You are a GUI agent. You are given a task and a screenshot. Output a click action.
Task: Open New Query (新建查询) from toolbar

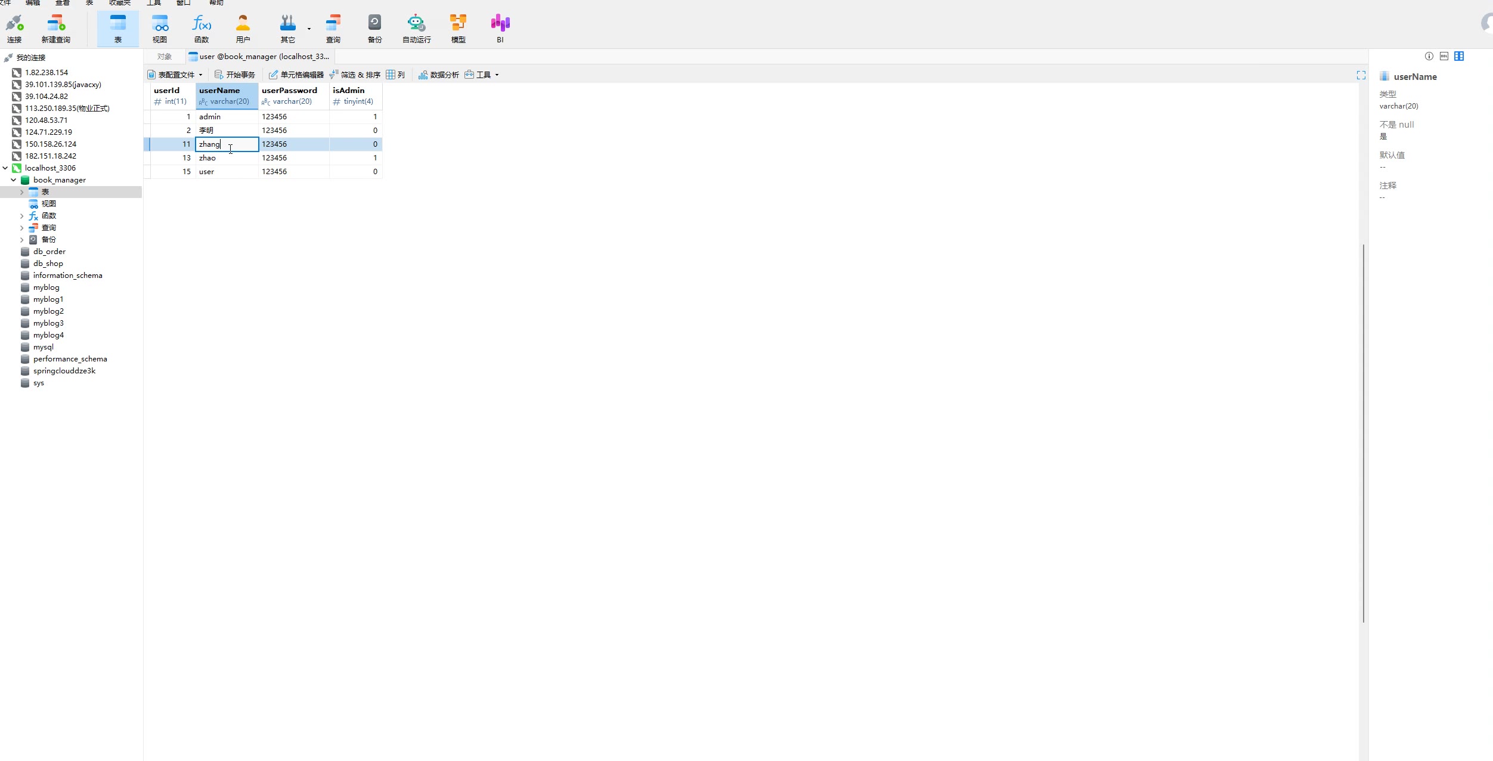pos(55,29)
